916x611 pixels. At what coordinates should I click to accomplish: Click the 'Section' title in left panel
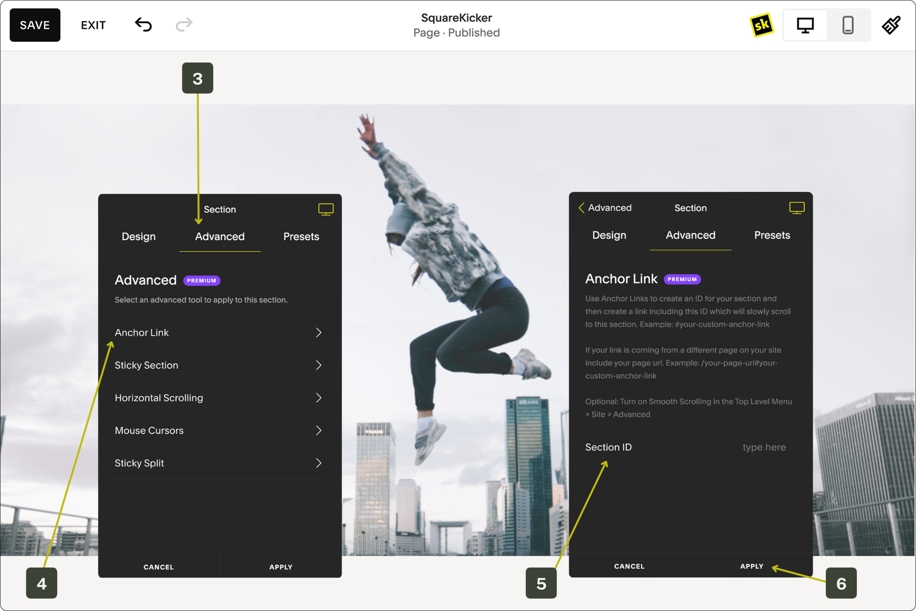pos(220,209)
